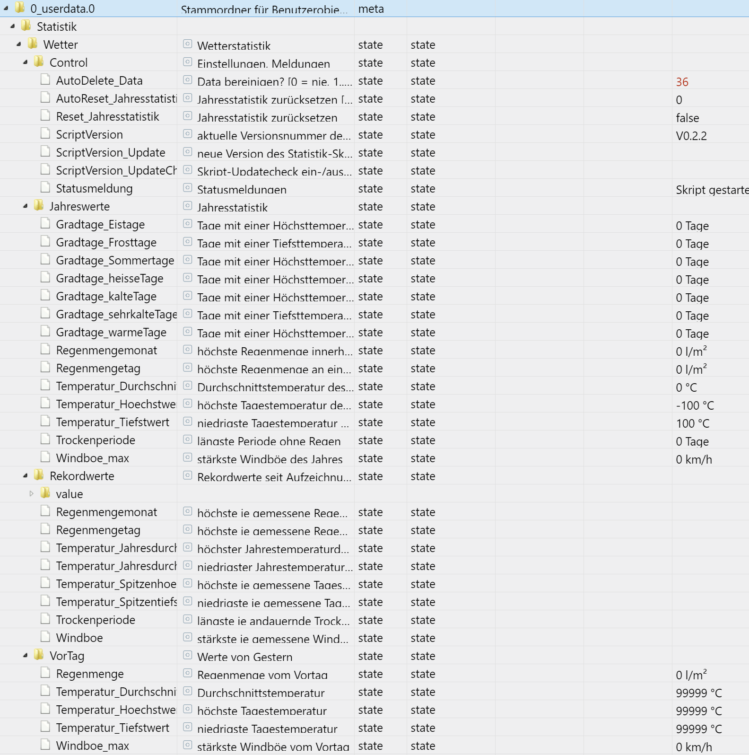Click the Control folder icon
The width and height of the screenshot is (749, 755).
click(x=39, y=61)
